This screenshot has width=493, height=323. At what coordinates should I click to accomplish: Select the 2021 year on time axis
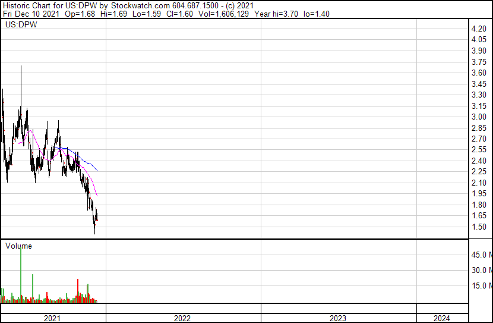click(x=53, y=318)
